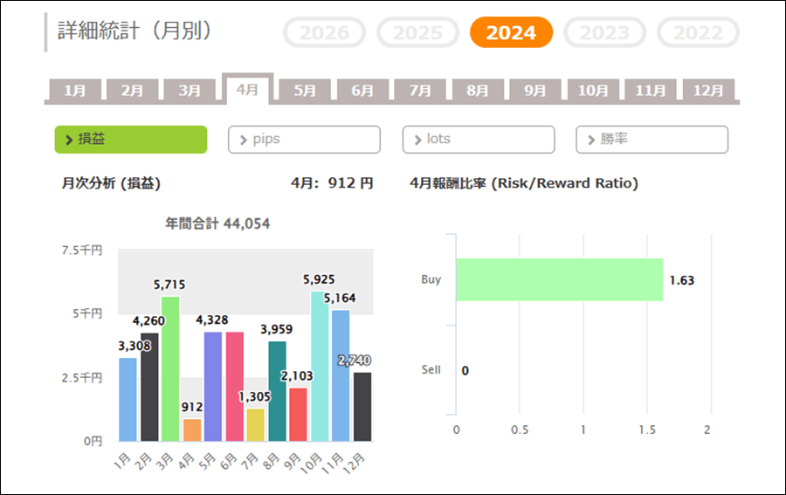786x495 pixels.
Task: Click the Buy risk/reward bar
Action: click(x=559, y=280)
